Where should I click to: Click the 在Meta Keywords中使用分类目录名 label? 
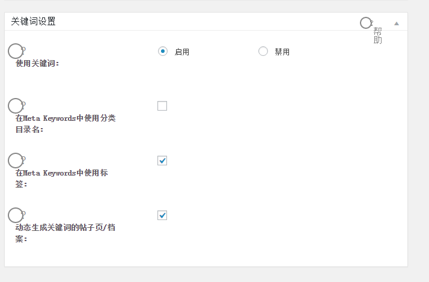click(x=65, y=118)
